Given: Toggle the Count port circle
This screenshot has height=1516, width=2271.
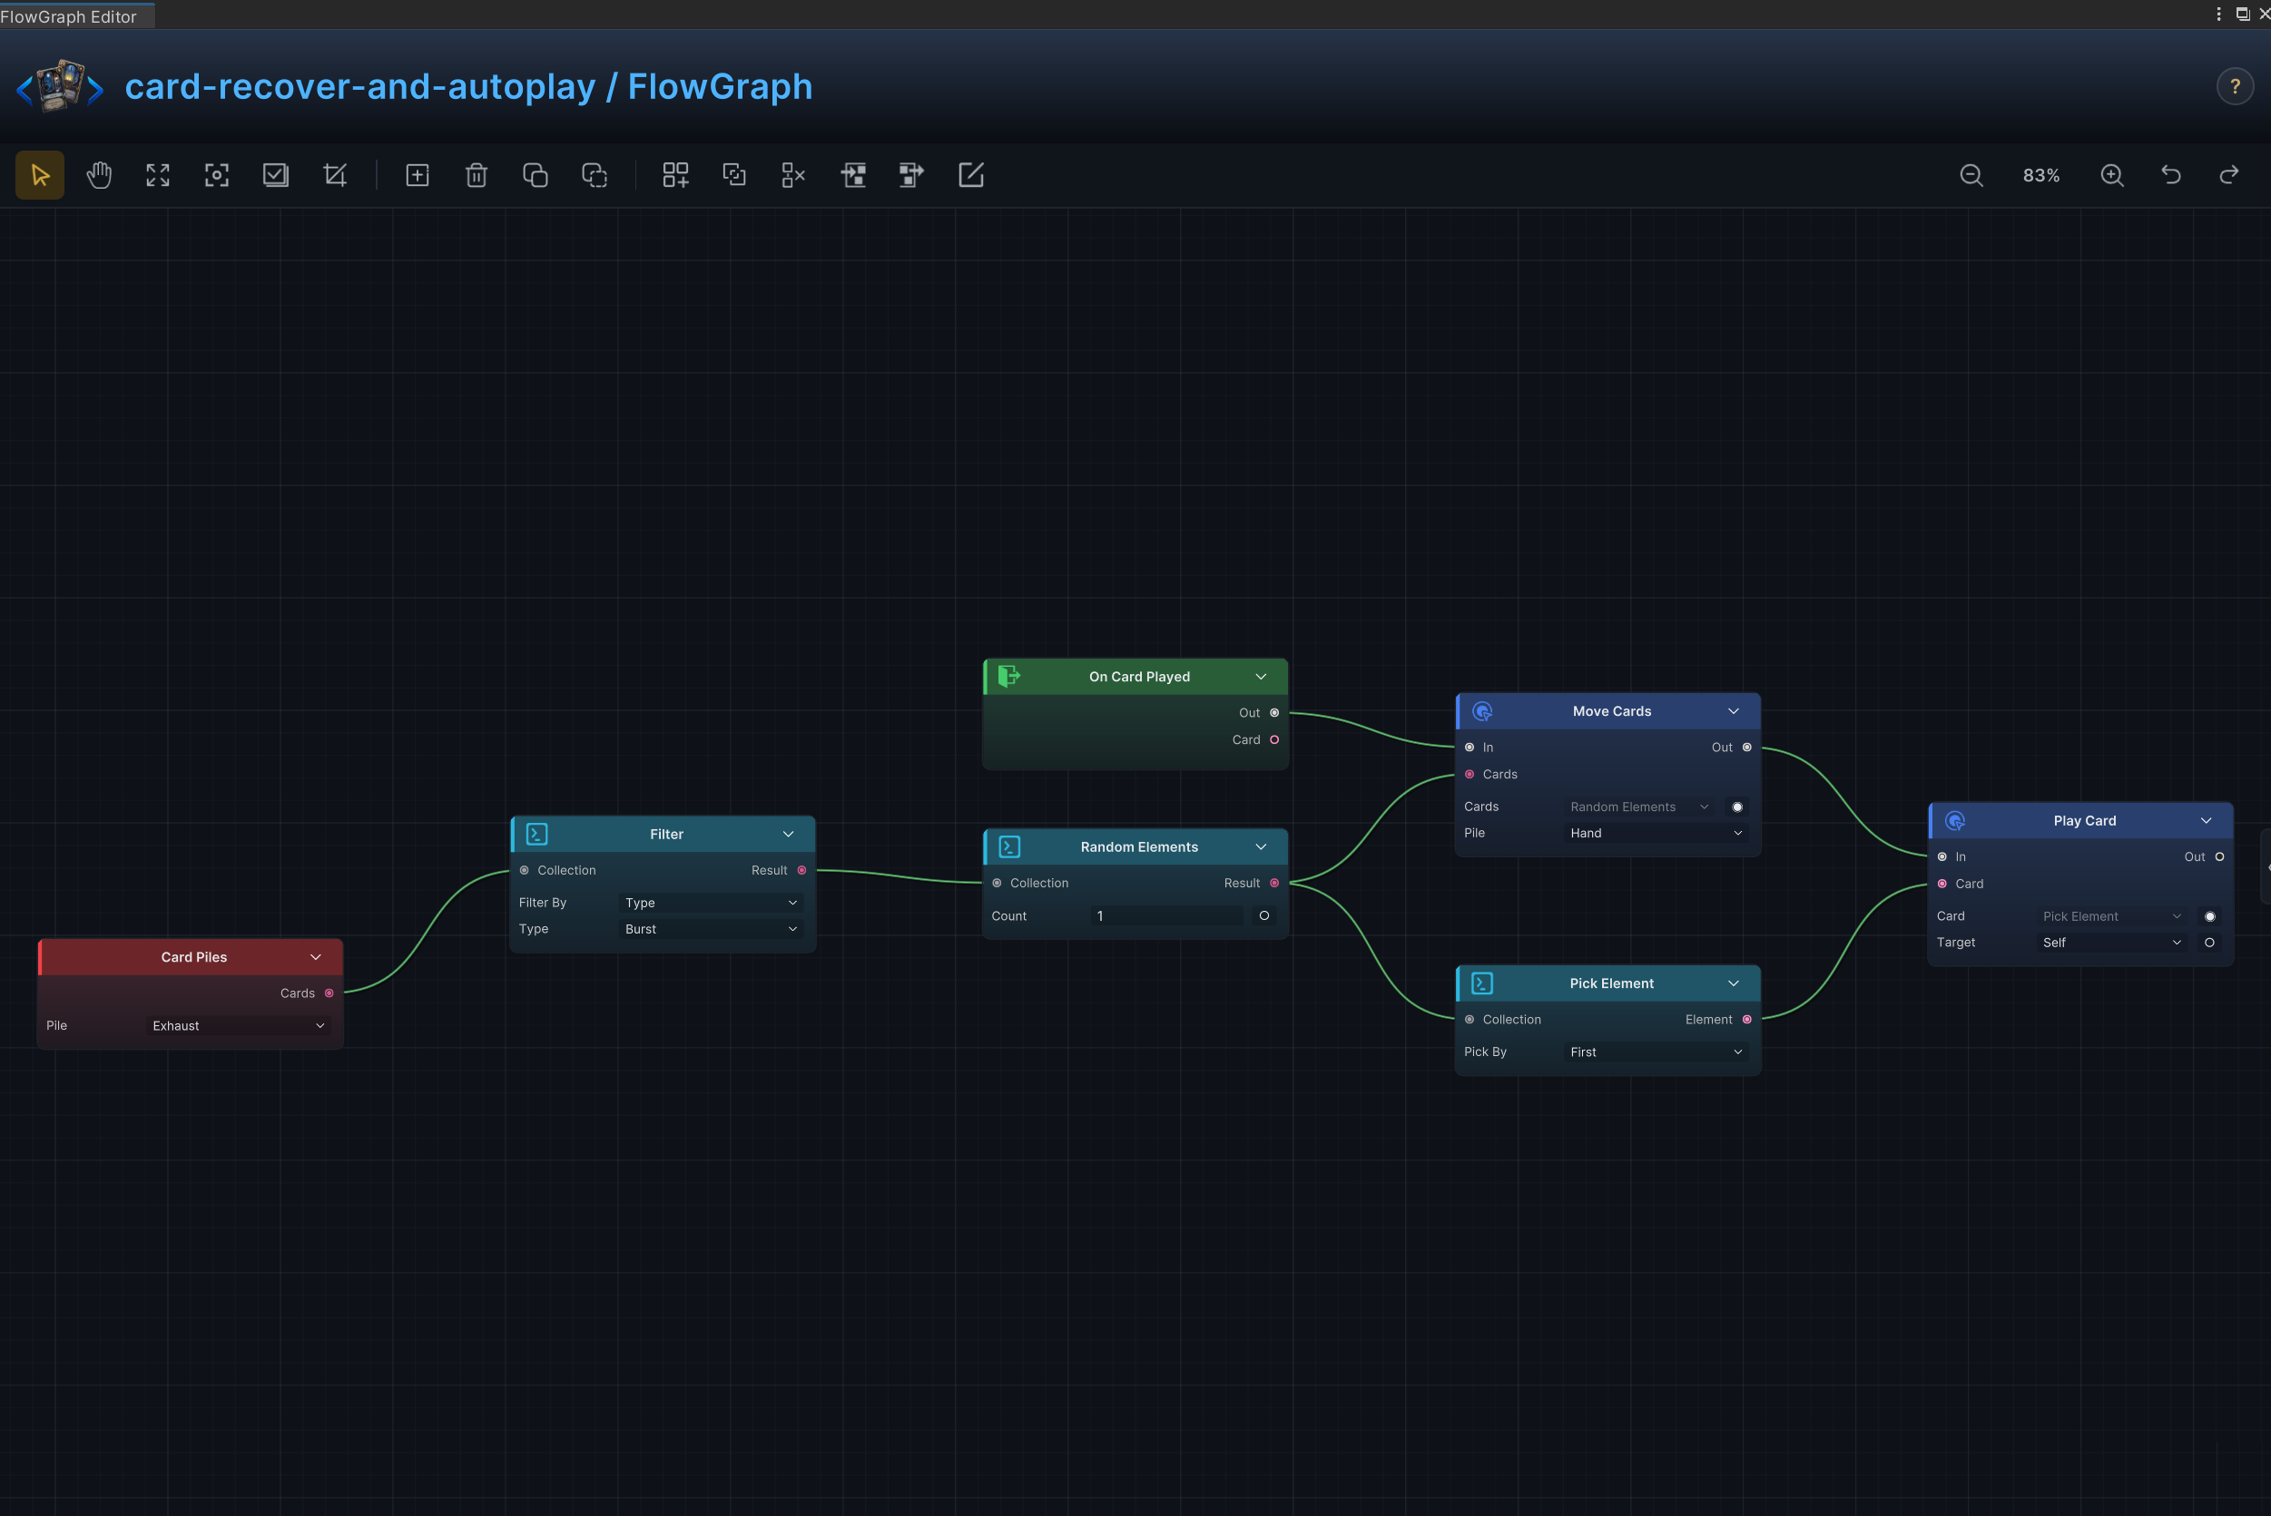Looking at the screenshot, I should coord(1264,915).
